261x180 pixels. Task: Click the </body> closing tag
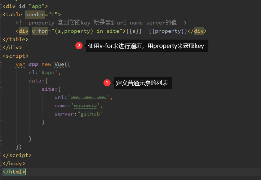tap(14, 164)
